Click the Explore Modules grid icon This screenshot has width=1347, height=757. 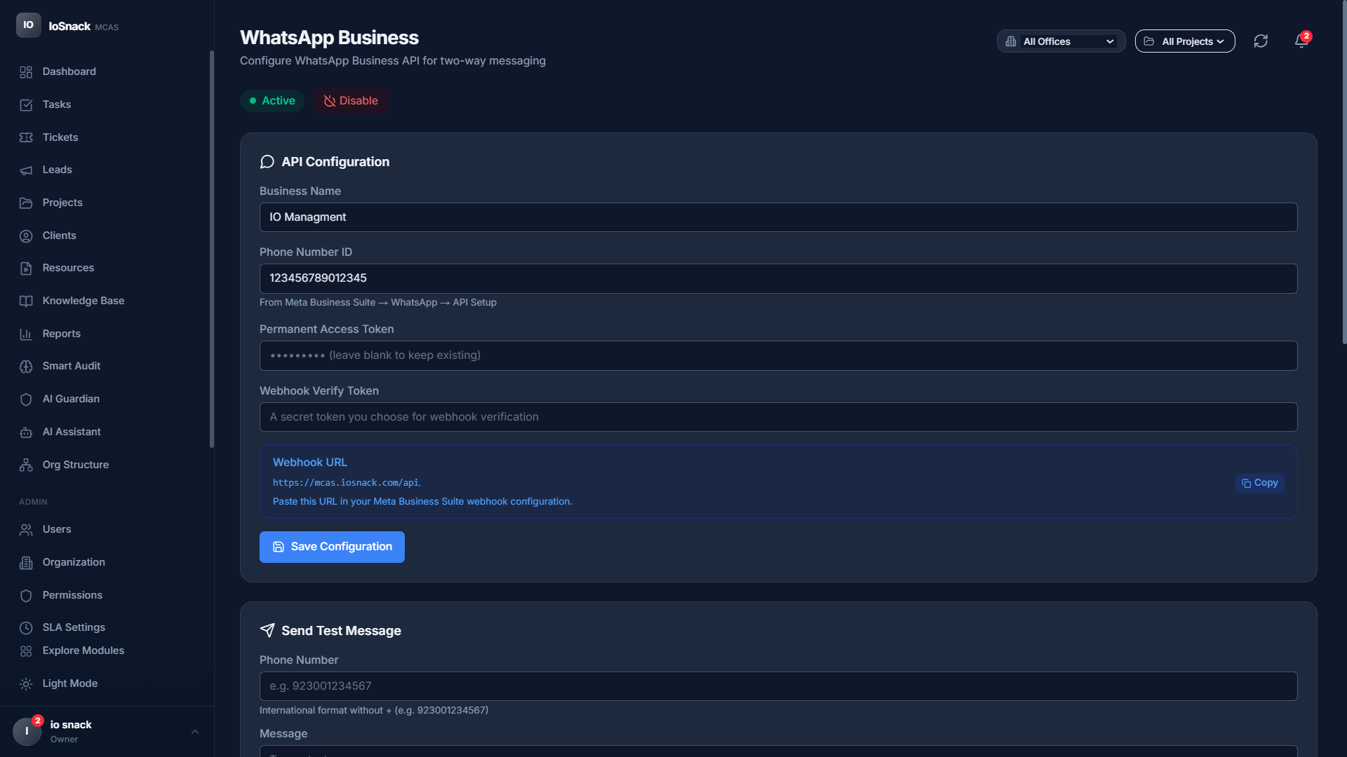pyautogui.click(x=26, y=651)
